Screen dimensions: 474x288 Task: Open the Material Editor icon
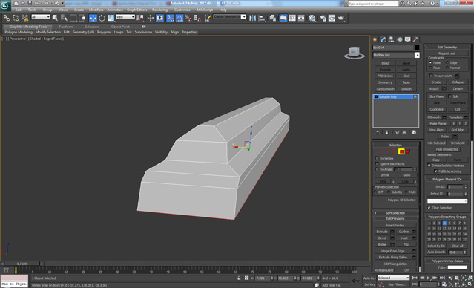pos(312,18)
